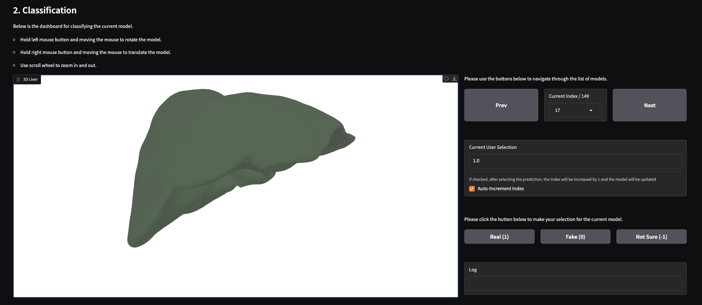Reset the 3D model view with undo icon

pos(446,79)
